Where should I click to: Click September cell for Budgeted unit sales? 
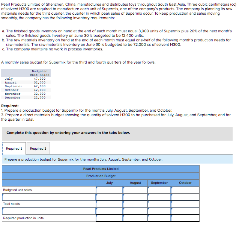point(159,190)
